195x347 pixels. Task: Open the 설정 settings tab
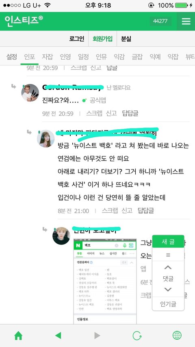pos(11,57)
